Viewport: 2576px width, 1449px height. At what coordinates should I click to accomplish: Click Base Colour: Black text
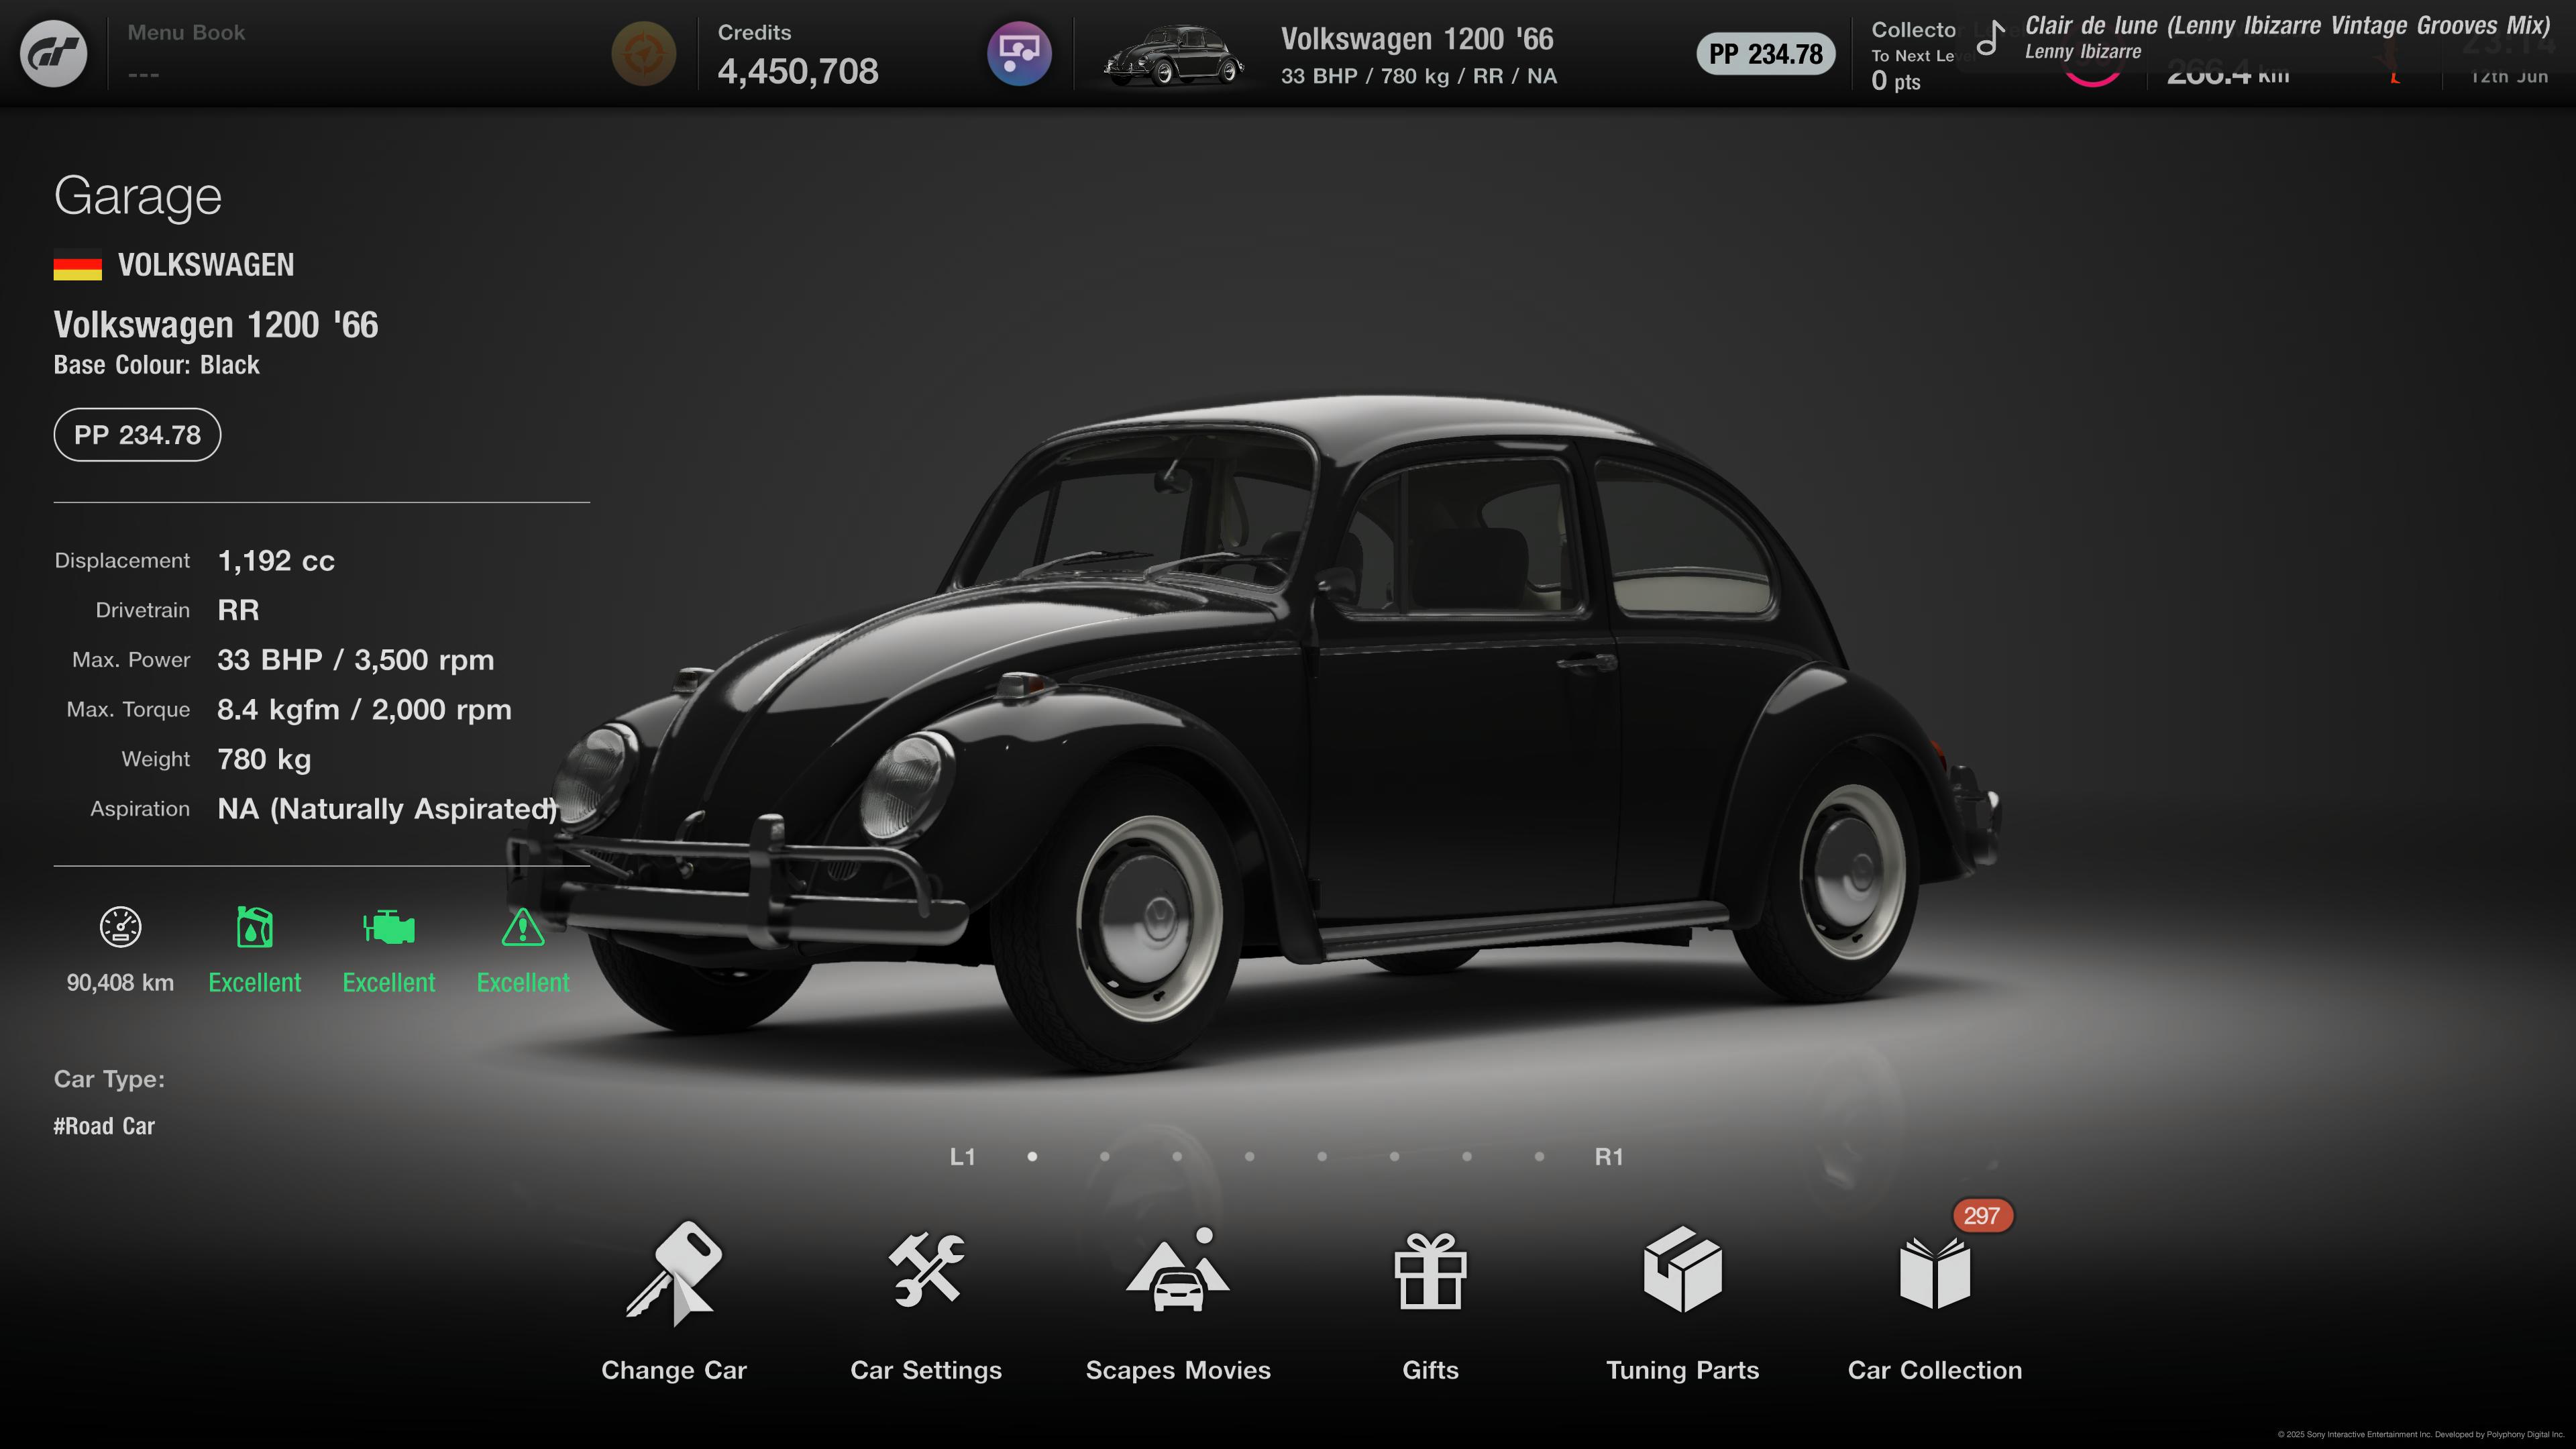(156, 365)
